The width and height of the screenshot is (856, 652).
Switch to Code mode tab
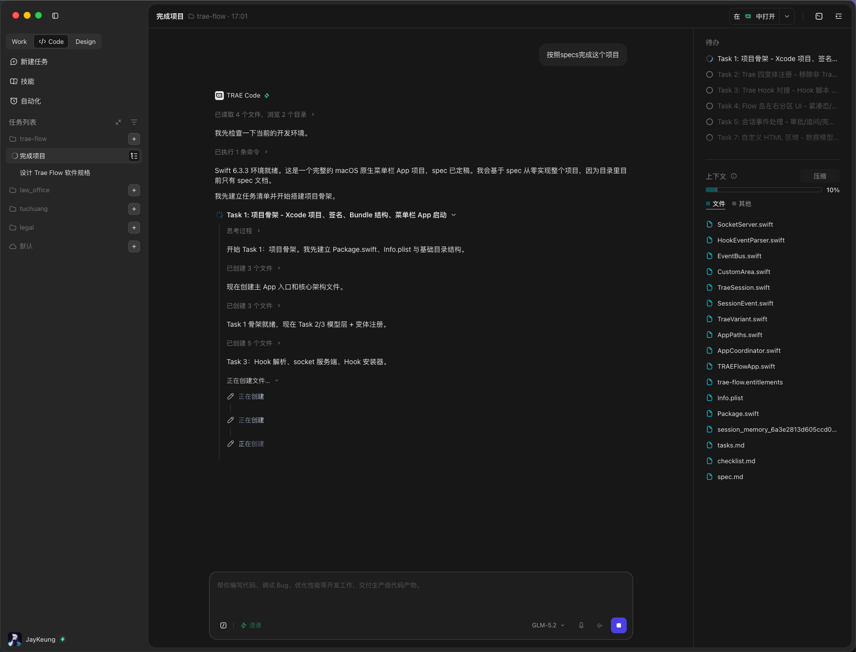click(51, 41)
